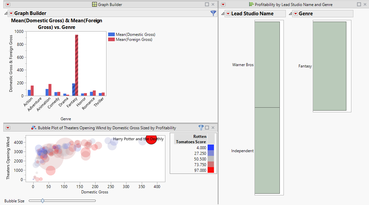
Task: Maximize the Profitability distribution panel
Action: click(359, 5)
